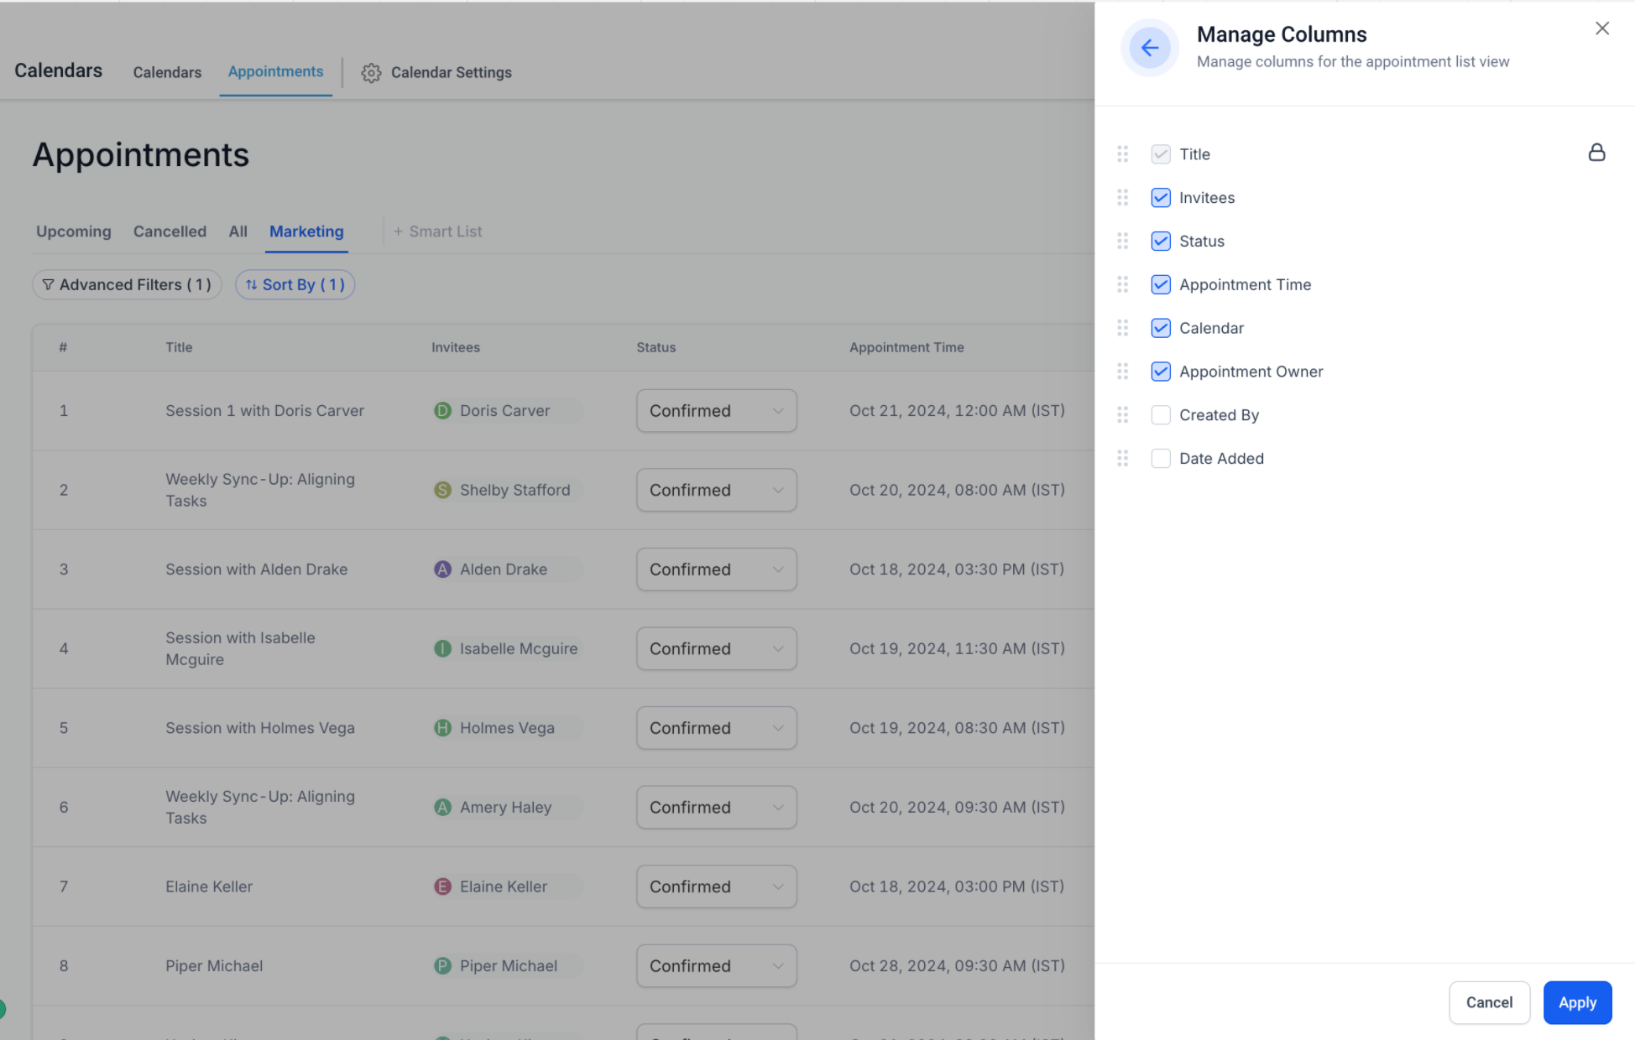Click drag handle beside Appointment Owner
Screen dimensions: 1635x1040
pos(1122,372)
